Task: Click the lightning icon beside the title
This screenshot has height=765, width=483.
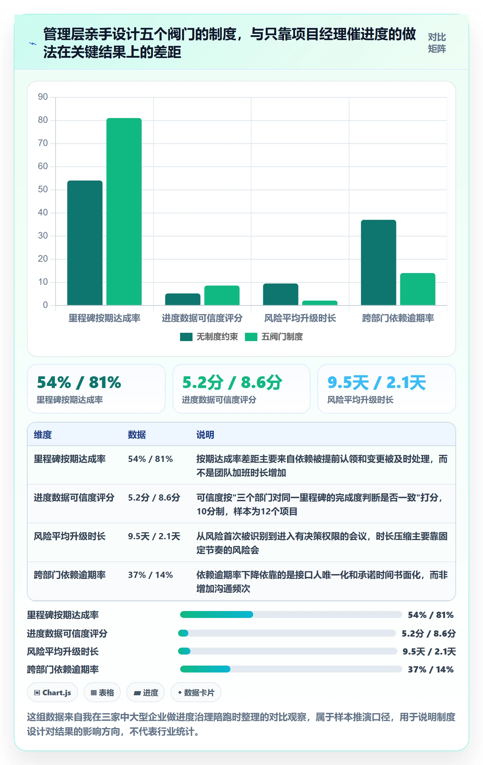Action: tap(33, 43)
